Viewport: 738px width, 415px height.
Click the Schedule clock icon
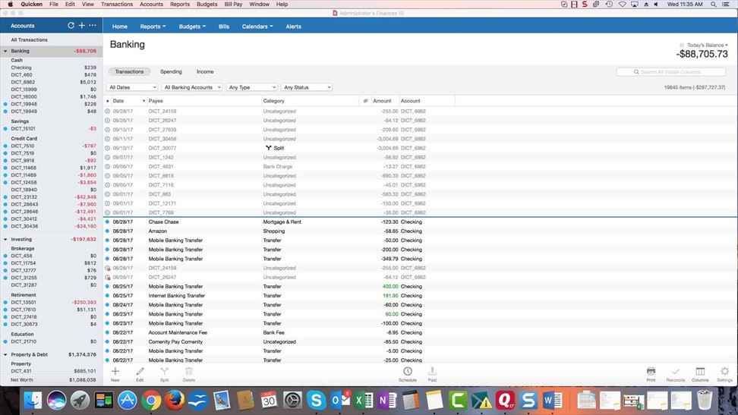pyautogui.click(x=408, y=372)
